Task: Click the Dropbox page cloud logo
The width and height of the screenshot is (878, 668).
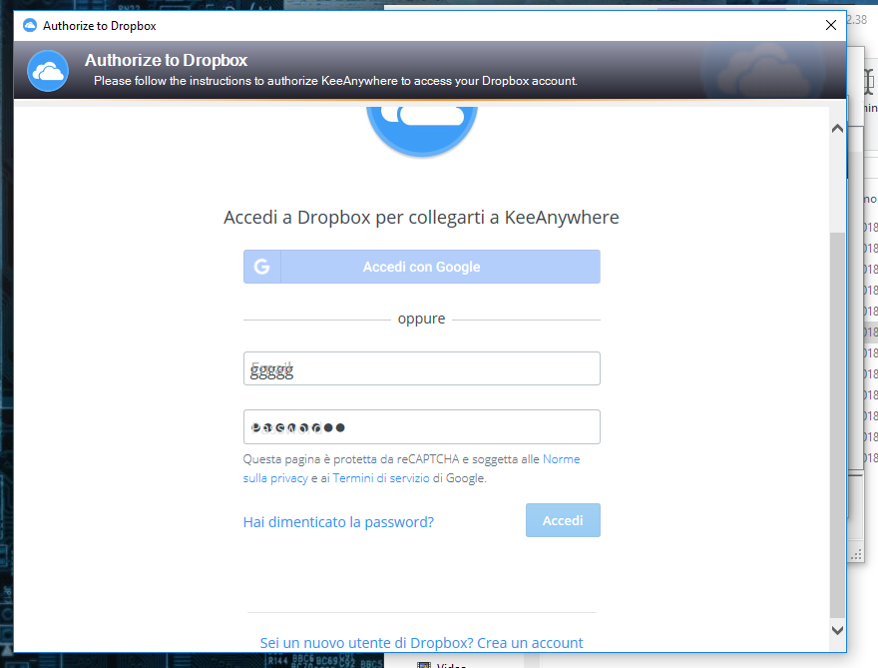Action: (x=422, y=131)
